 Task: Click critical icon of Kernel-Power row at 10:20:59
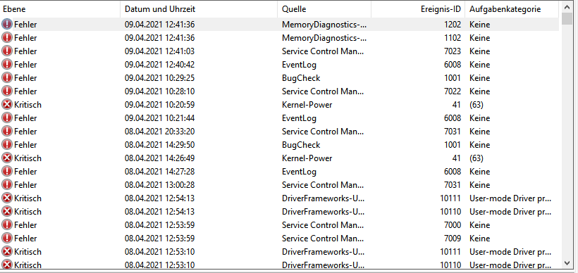[x=6, y=105]
